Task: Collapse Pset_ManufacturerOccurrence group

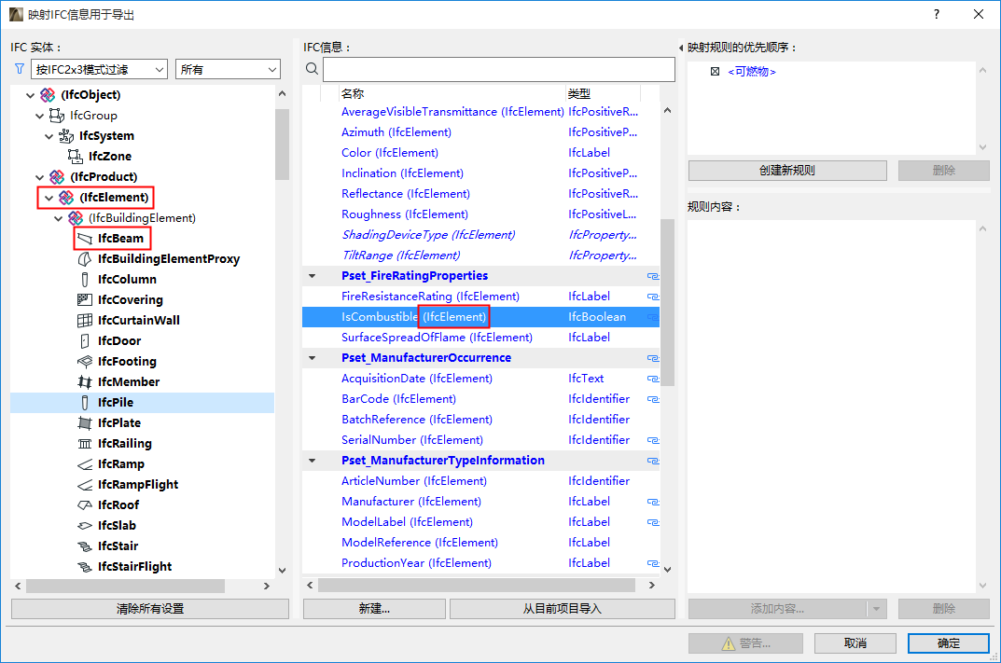Action: (313, 358)
